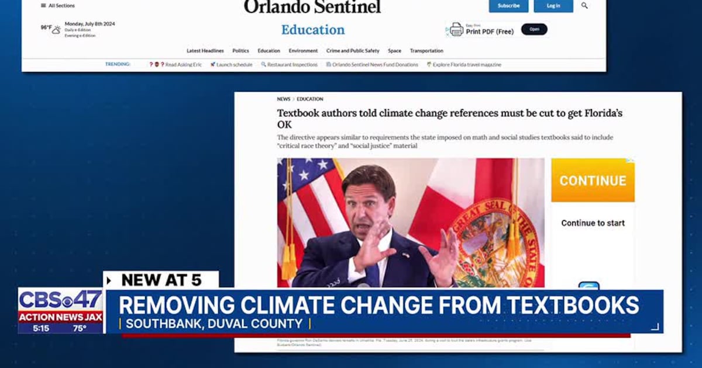The height and width of the screenshot is (368, 702).
Task: Open Explore Florida travel magazine
Action: [x=466, y=64]
